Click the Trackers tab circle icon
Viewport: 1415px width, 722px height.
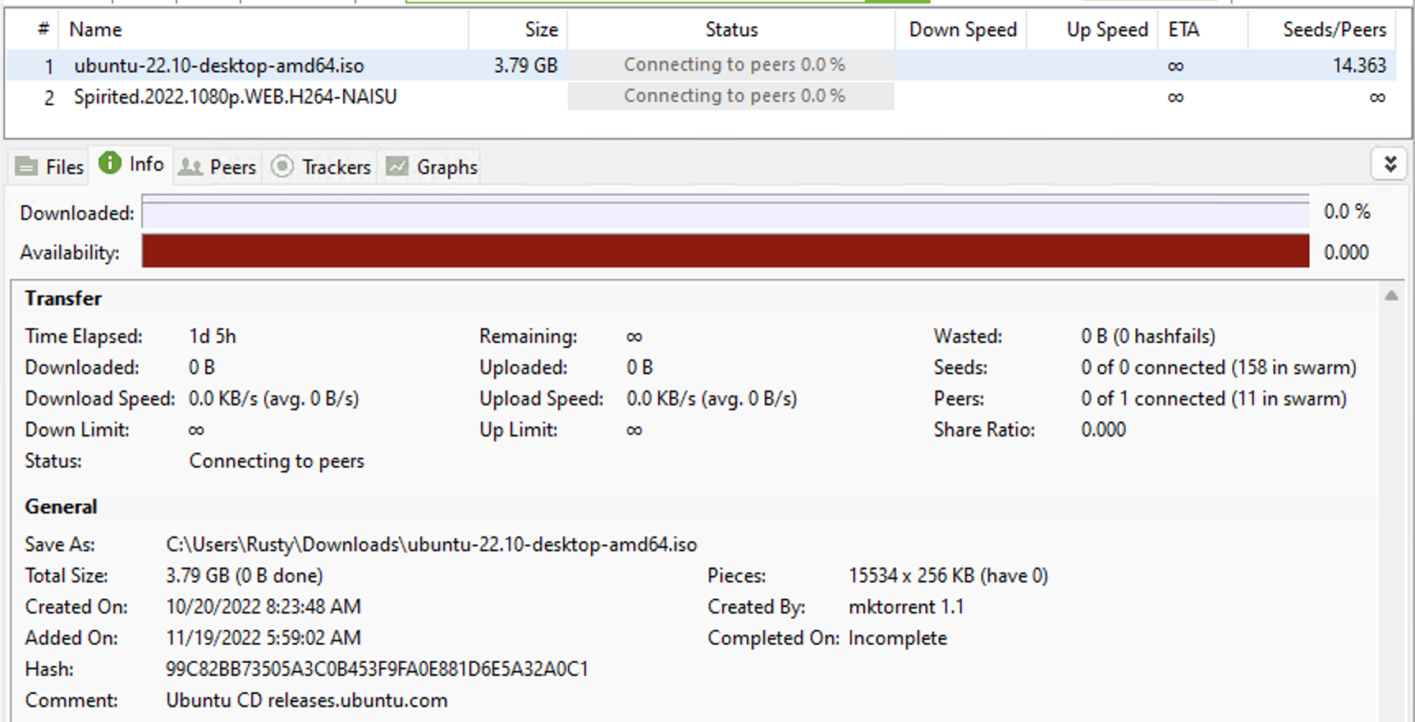coord(282,167)
